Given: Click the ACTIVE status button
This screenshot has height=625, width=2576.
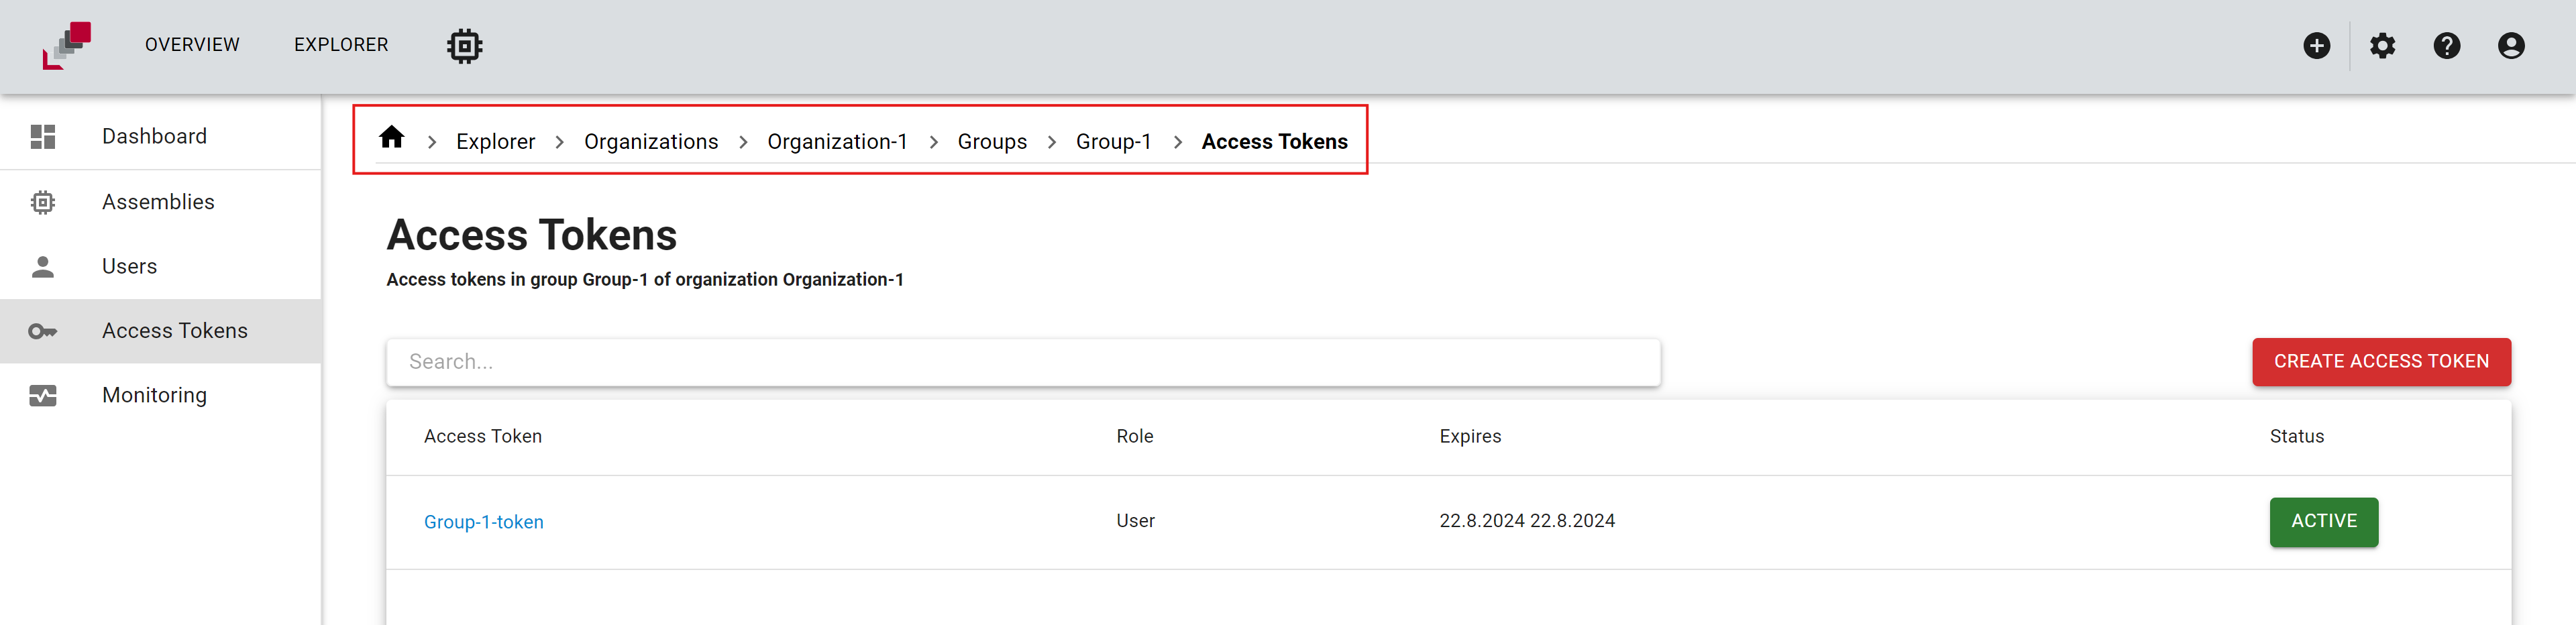Looking at the screenshot, I should (2324, 522).
